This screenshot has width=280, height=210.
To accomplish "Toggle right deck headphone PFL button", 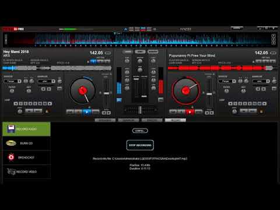I will tap(160, 100).
